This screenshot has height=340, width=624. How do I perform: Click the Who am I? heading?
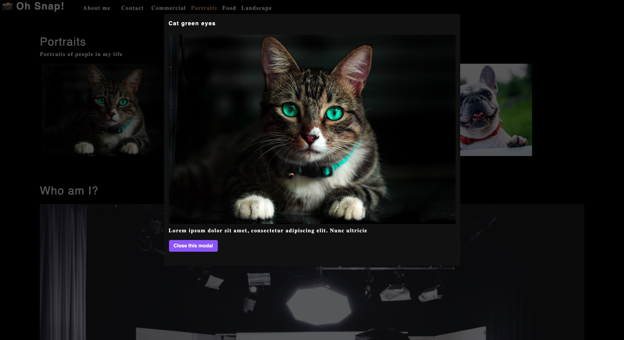click(x=69, y=191)
